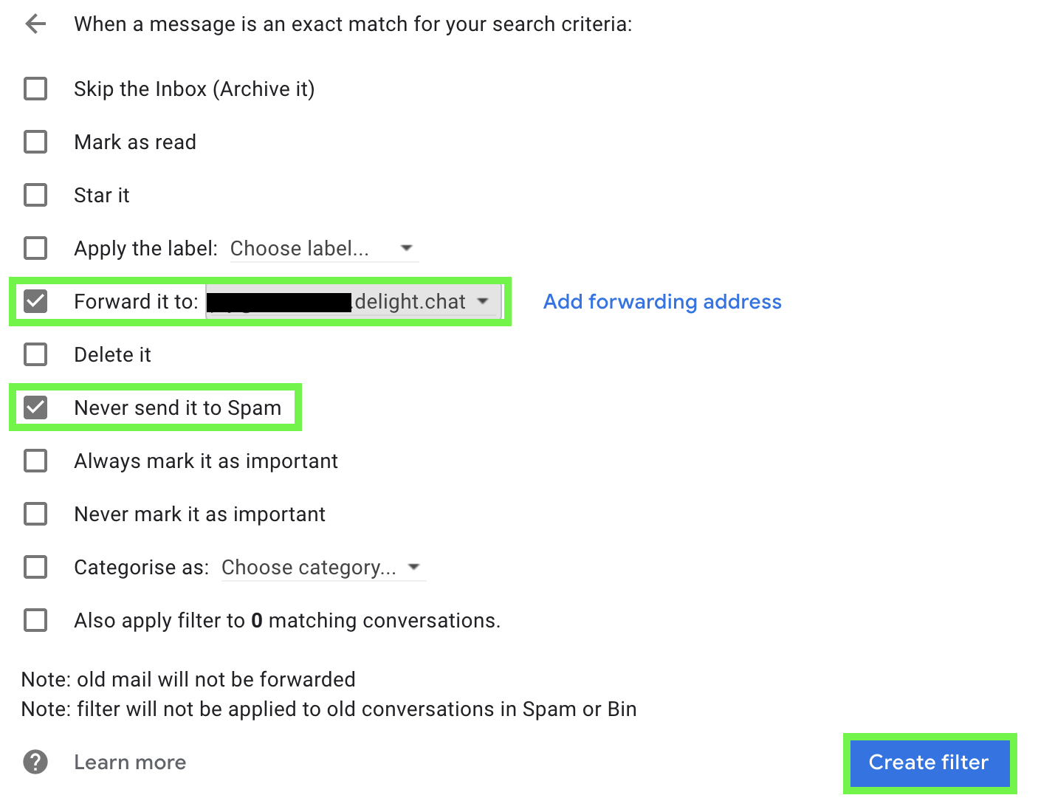The height and width of the screenshot is (812, 1038).
Task: Click the help question mark icon
Action: (35, 762)
